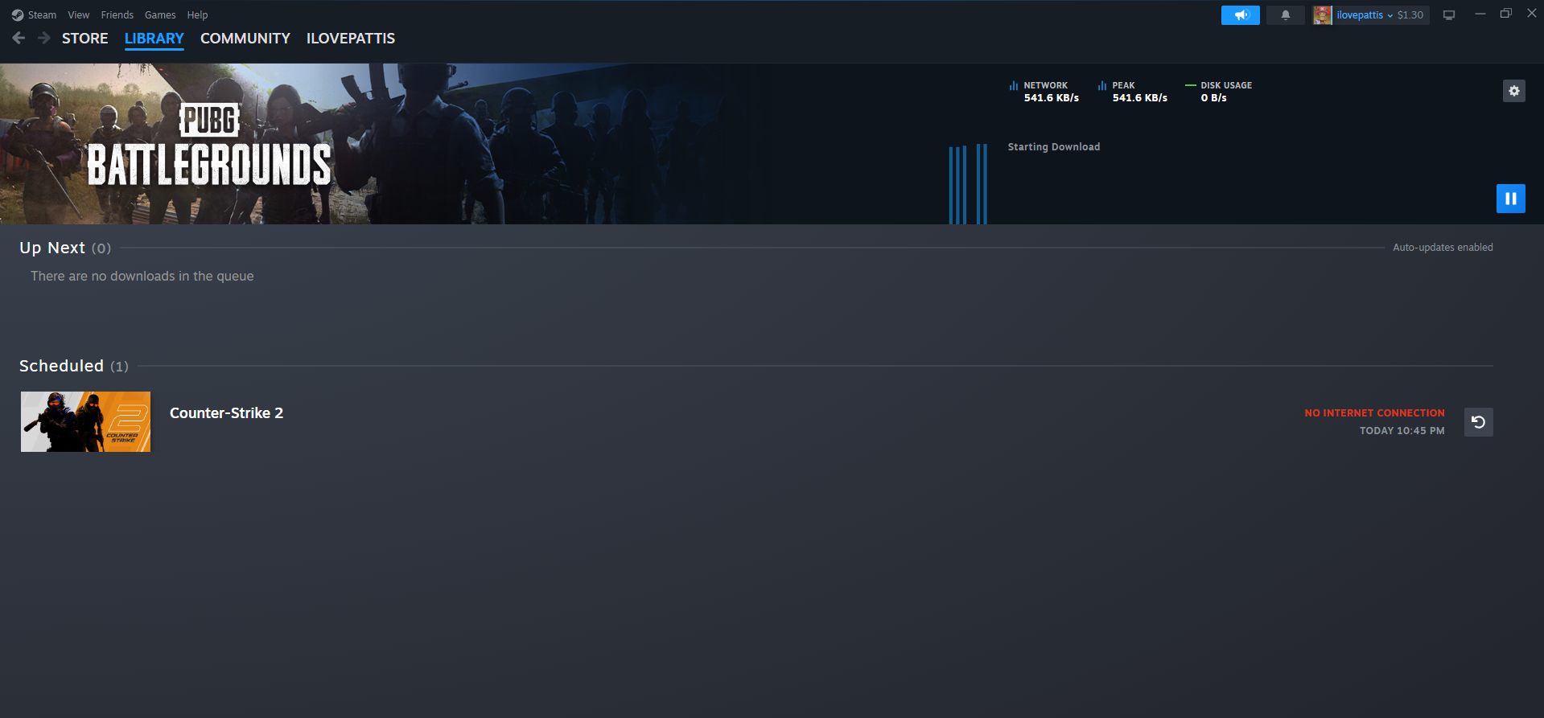1544x718 pixels.
Task: Click the Steam logo icon in menu bar
Action: pyautogui.click(x=18, y=15)
